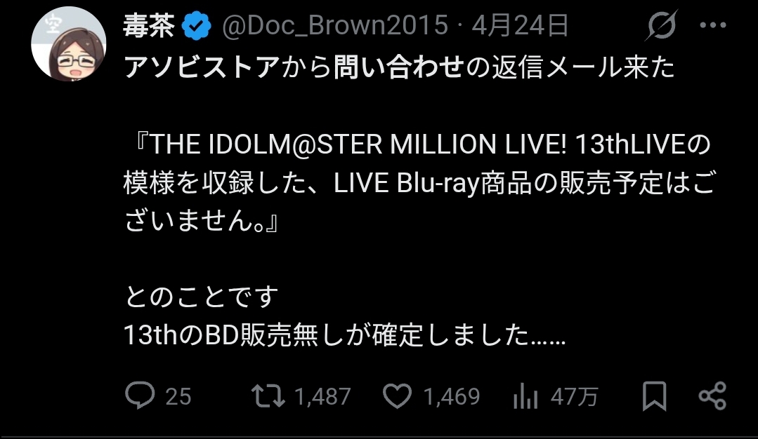Image resolution: width=758 pixels, height=439 pixels.
Task: Click the repost count 1,487
Action: tap(323, 396)
